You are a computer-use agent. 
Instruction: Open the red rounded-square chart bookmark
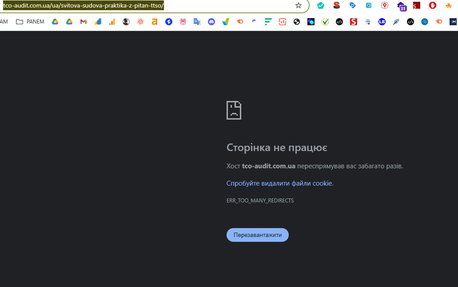click(283, 22)
